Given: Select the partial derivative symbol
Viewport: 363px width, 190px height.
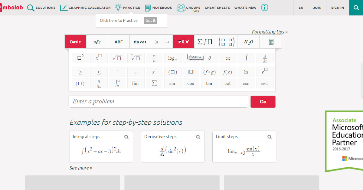Looking at the screenshot, I should pos(99,83).
